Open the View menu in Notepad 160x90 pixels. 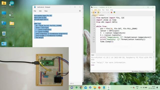click(46, 11)
